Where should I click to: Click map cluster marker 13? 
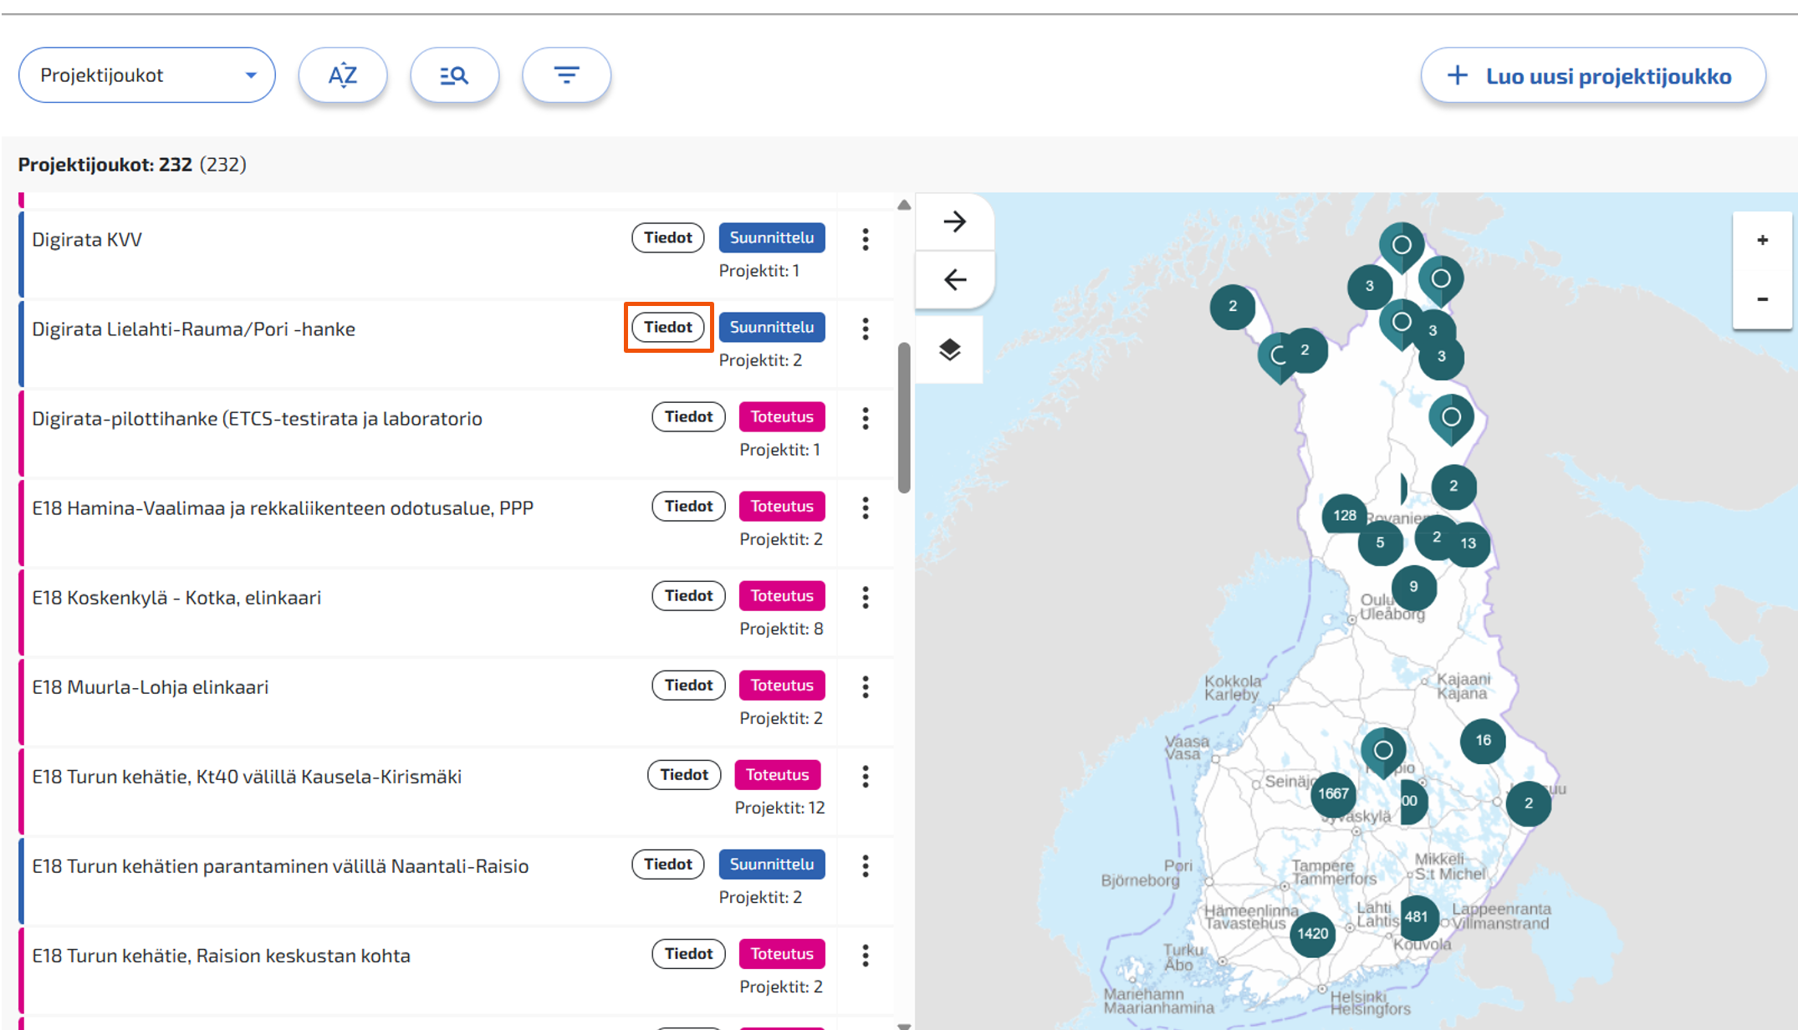point(1469,543)
